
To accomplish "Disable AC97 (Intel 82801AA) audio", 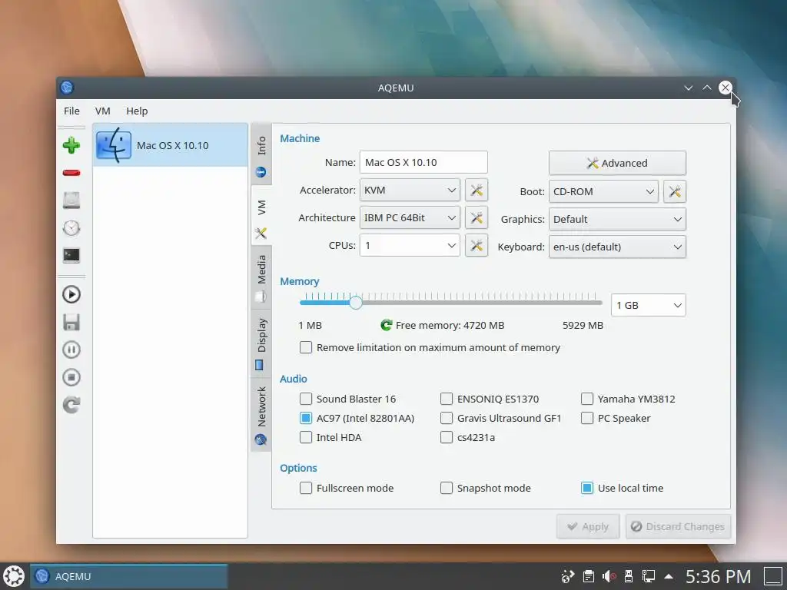I will (x=306, y=418).
